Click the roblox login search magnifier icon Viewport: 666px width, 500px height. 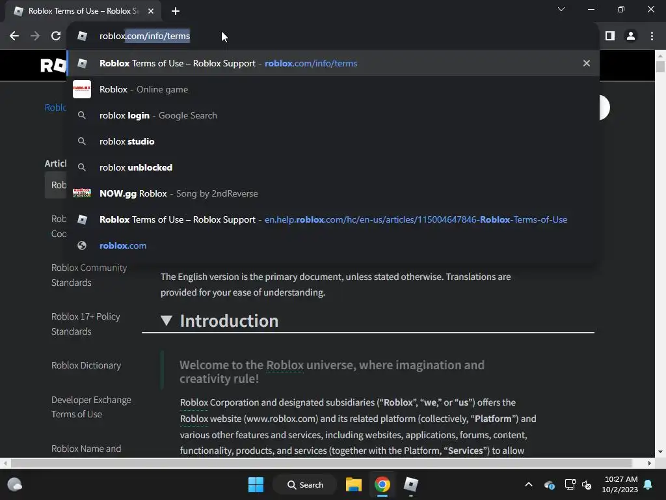82,115
